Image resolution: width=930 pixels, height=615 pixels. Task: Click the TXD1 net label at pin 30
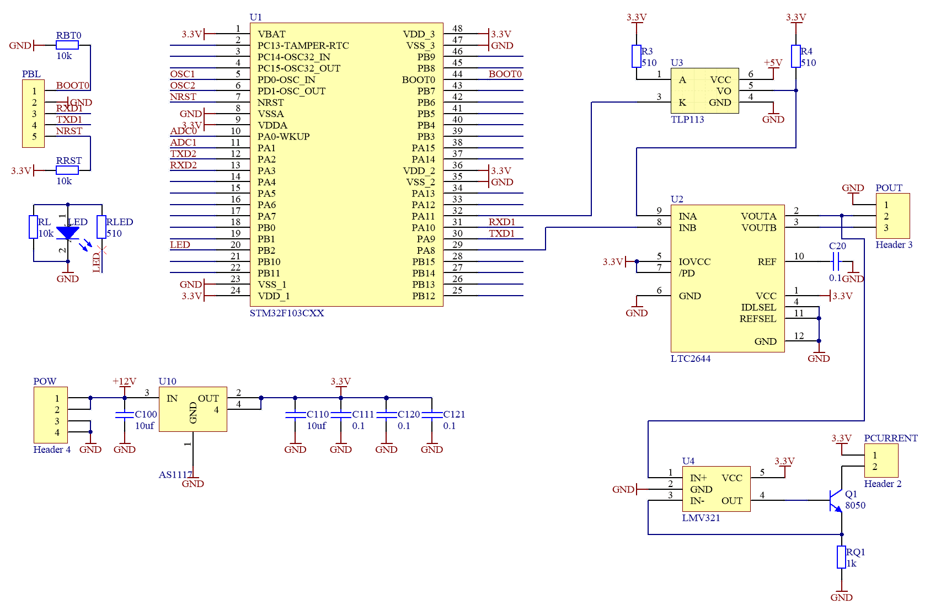click(502, 233)
